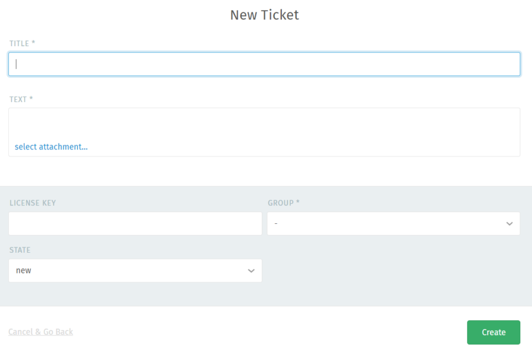
Task: Click the GROUP field label
Action: [284, 203]
